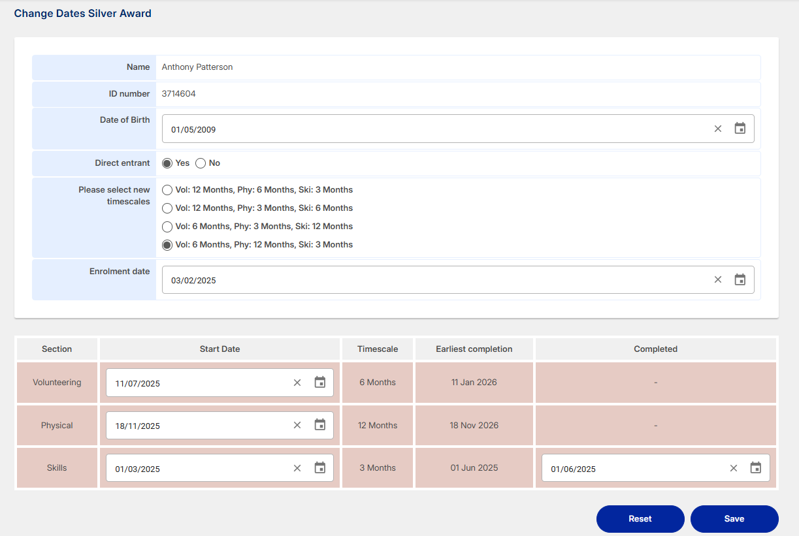Clear the Volunteering start date
Viewport: 799px width, 536px height.
pyautogui.click(x=297, y=383)
